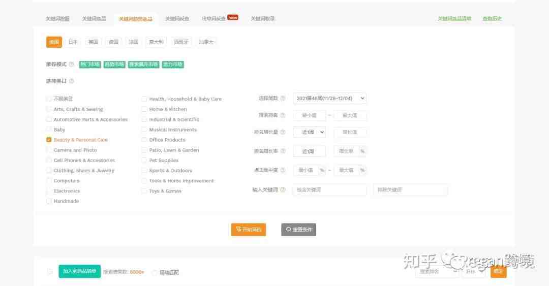Select the 西班牙 marketplace button
This screenshot has width=549, height=286.
(181, 42)
